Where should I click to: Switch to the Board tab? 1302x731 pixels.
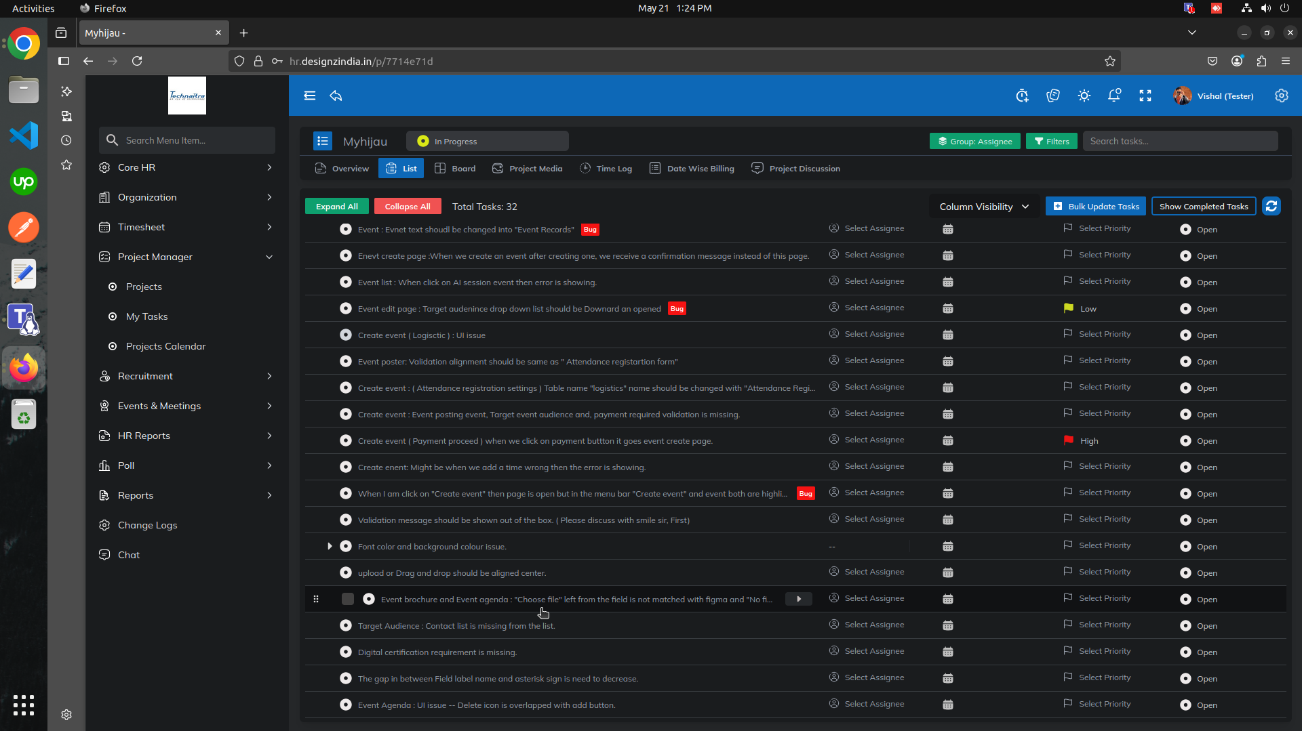click(x=456, y=169)
